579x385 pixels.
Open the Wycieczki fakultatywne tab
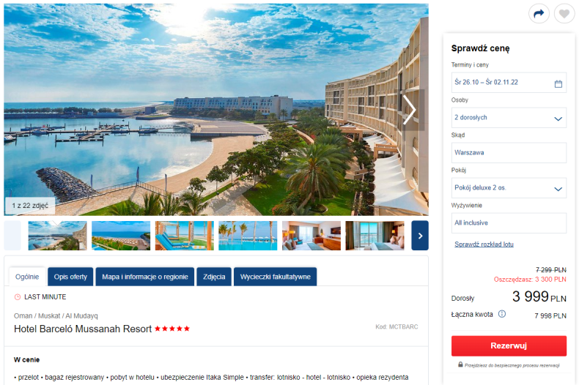pyautogui.click(x=275, y=277)
